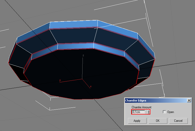Image resolution: width=195 pixels, height=131 pixels.
Task: Increase Chamfer Amount with spinner up arrow
Action: (149, 111)
